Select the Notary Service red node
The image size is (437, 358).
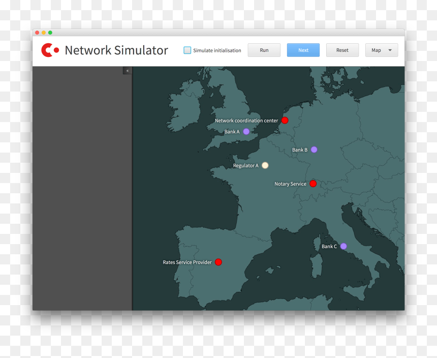pyautogui.click(x=313, y=184)
